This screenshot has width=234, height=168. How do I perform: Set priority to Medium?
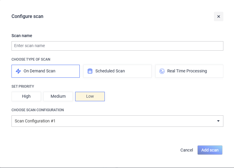tap(58, 97)
